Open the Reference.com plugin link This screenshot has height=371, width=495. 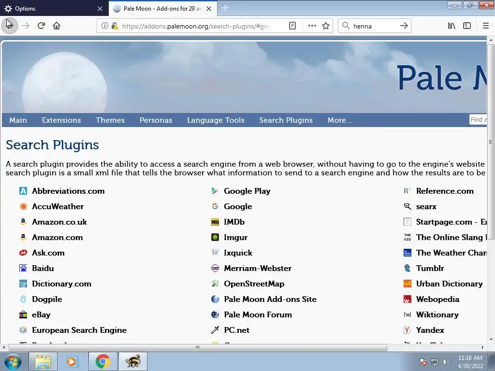click(445, 191)
